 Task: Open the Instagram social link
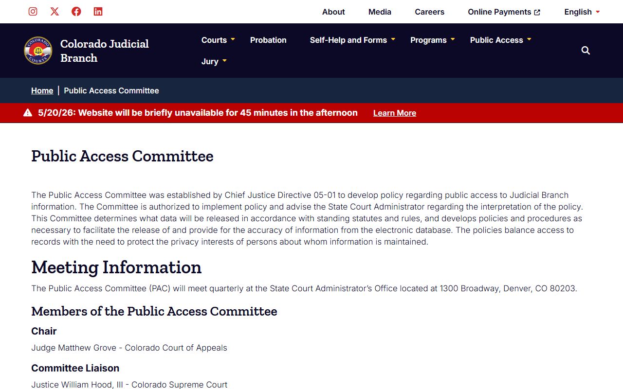33,11
